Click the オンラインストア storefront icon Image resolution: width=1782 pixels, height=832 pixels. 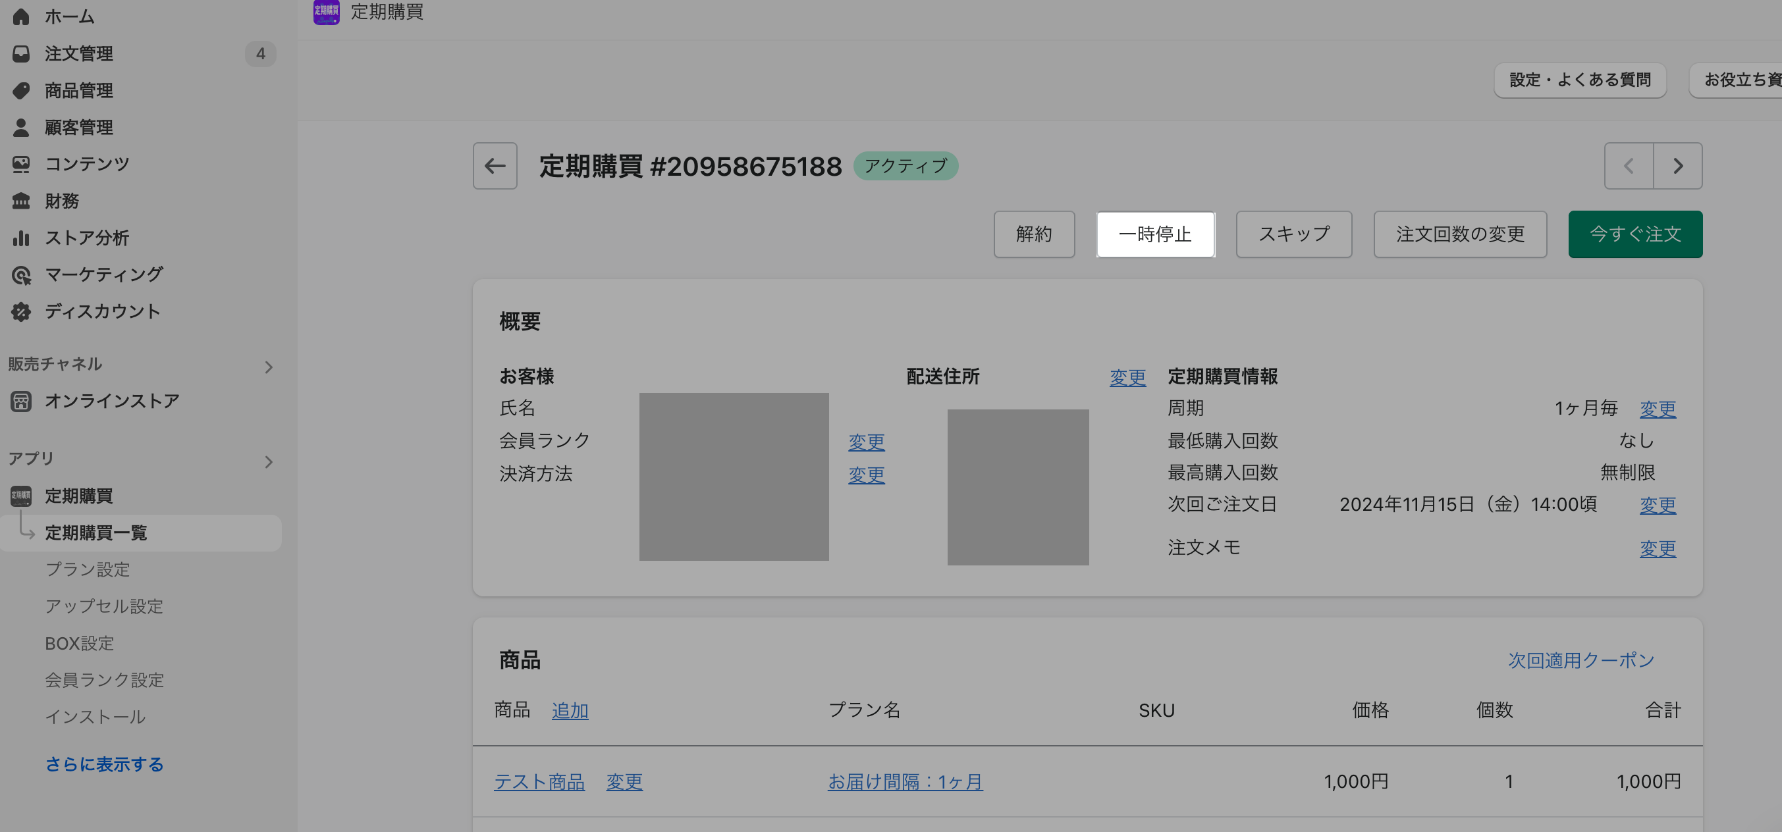click(21, 401)
